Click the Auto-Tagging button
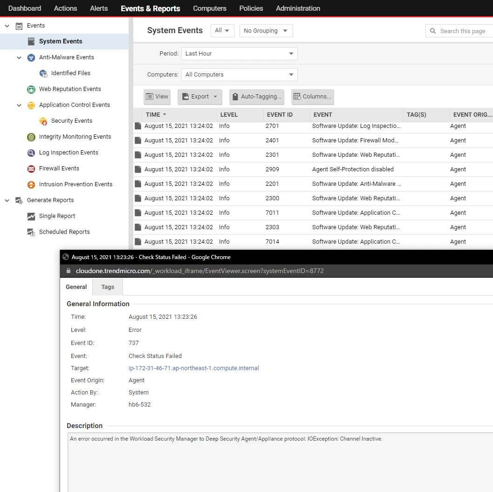This screenshot has width=493, height=492. [257, 97]
